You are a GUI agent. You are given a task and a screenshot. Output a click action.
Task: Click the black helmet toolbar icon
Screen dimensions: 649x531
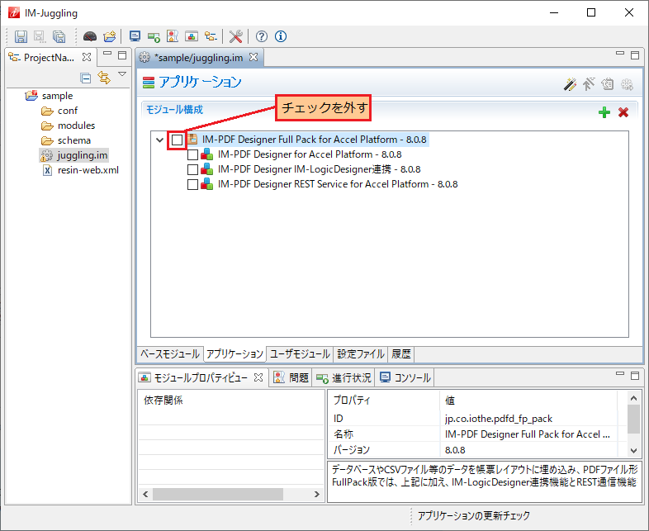(90, 36)
